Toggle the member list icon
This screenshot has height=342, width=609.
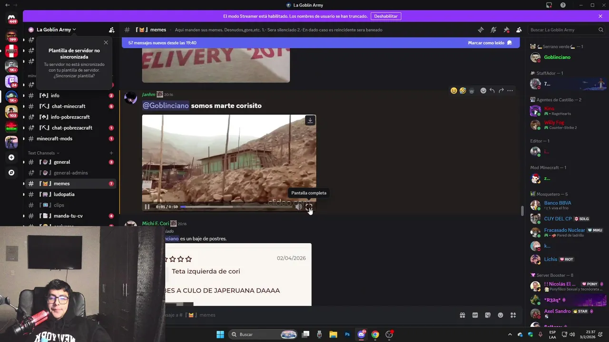[519, 29]
